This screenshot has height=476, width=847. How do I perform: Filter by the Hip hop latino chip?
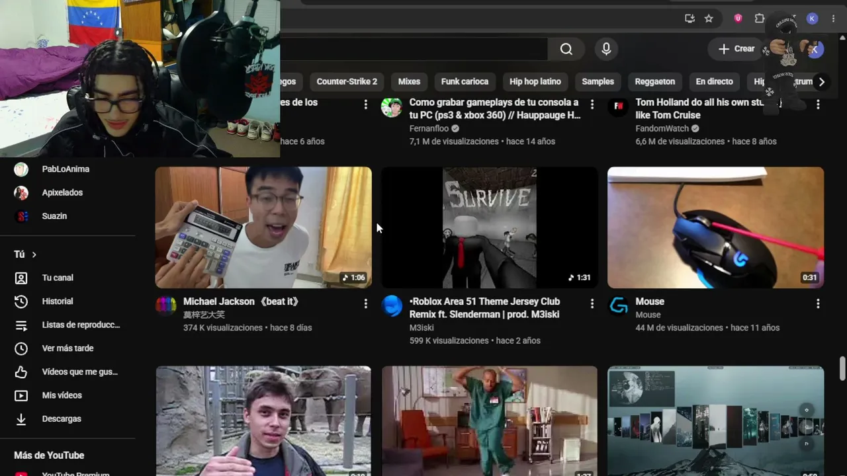point(535,81)
